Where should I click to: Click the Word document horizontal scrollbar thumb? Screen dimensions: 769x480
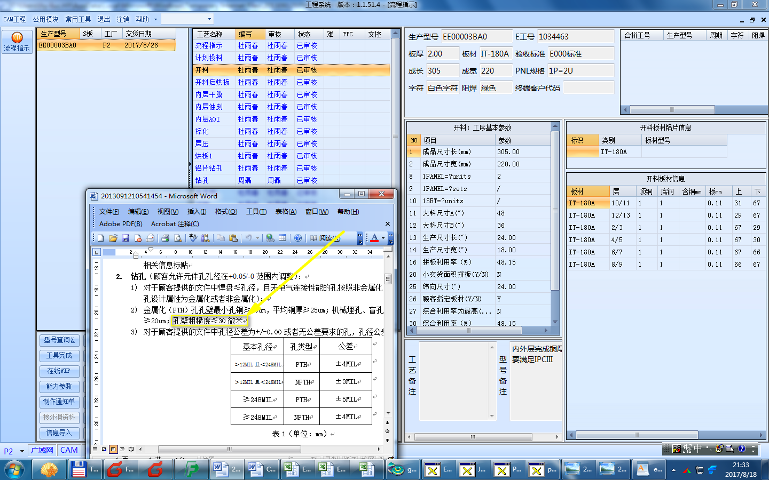point(229,449)
